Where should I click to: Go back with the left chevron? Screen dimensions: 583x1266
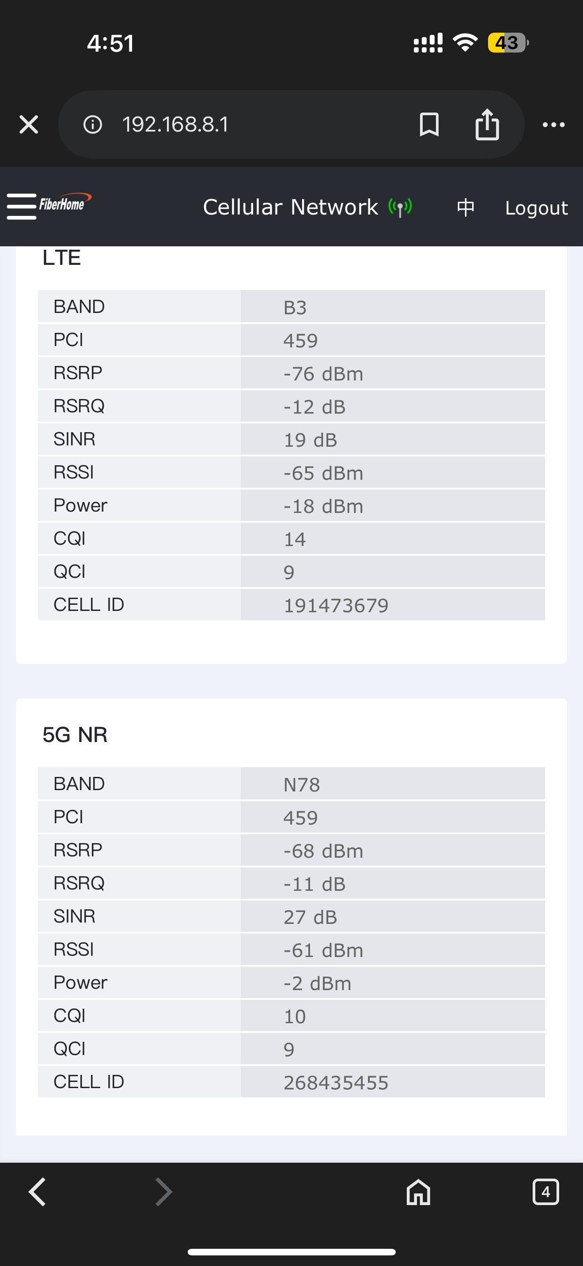[38, 1192]
